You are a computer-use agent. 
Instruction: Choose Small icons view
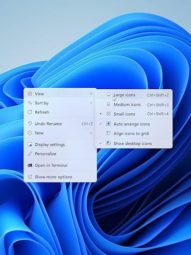[134, 114]
